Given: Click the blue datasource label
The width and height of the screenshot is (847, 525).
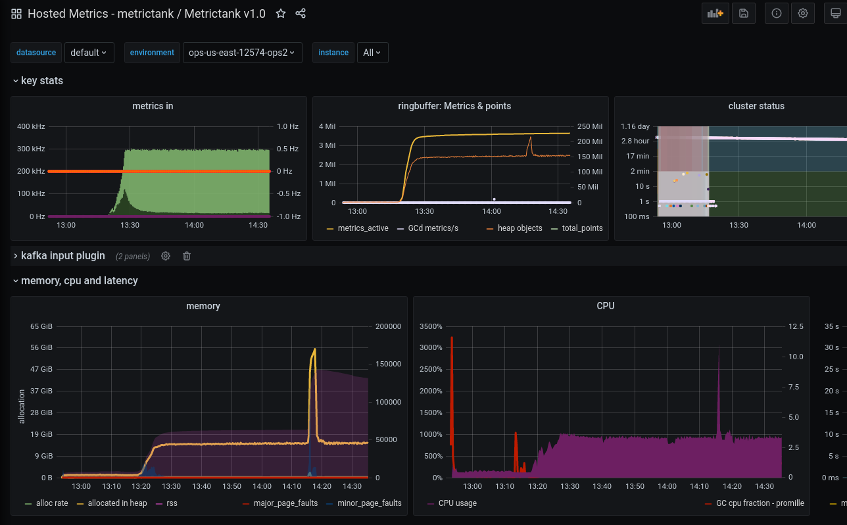Looking at the screenshot, I should (x=36, y=52).
